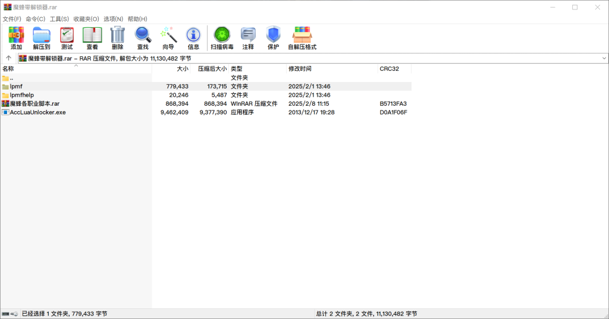The height and width of the screenshot is (319, 609).
Task: Click packed size value 5,487
Action: point(219,95)
